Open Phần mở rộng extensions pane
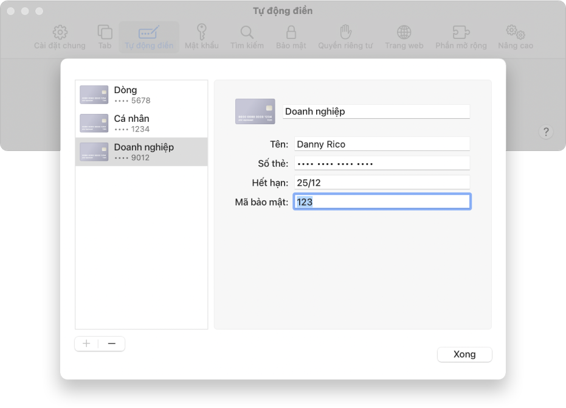 [x=461, y=37]
